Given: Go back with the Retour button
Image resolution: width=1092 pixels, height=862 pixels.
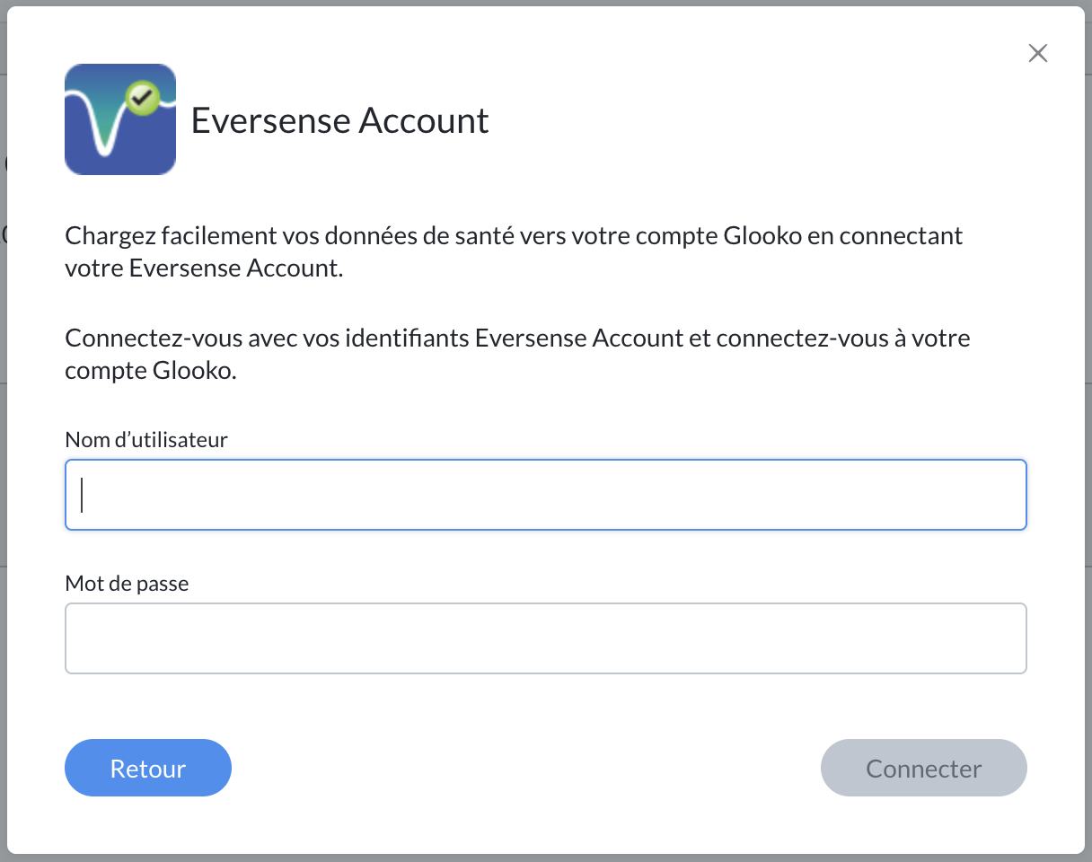Looking at the screenshot, I should 148,768.
